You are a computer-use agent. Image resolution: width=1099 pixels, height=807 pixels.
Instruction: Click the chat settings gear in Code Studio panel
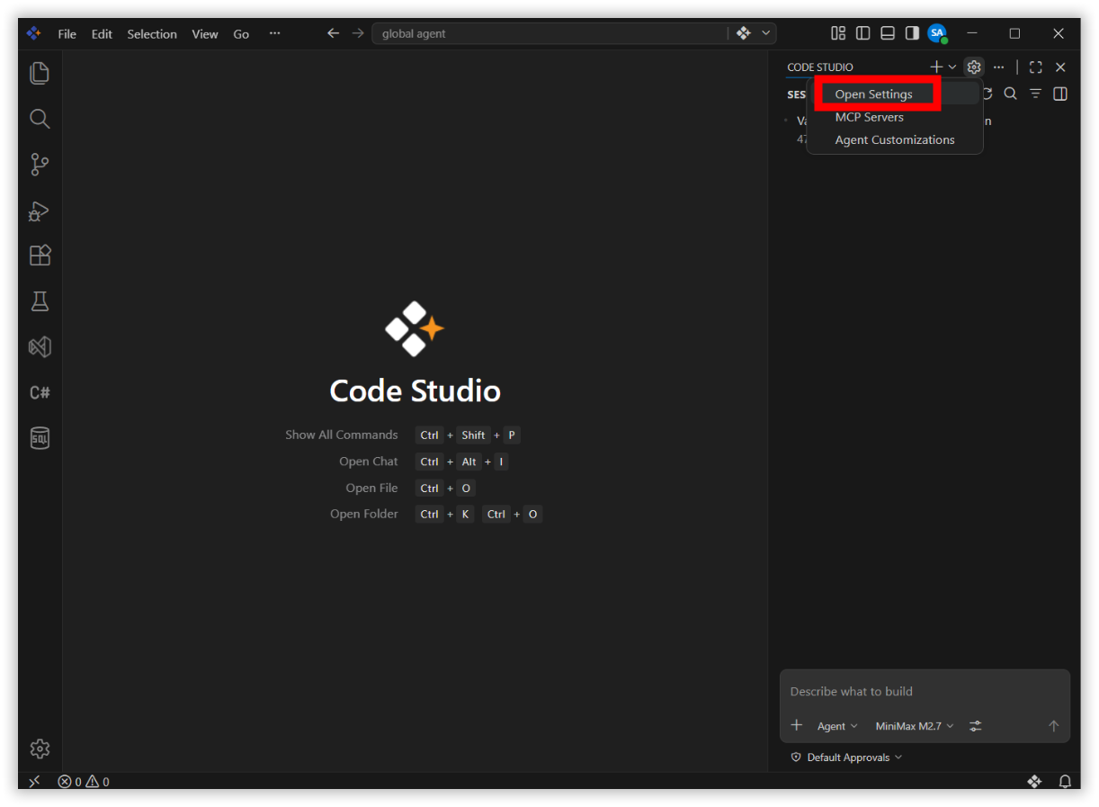(974, 67)
